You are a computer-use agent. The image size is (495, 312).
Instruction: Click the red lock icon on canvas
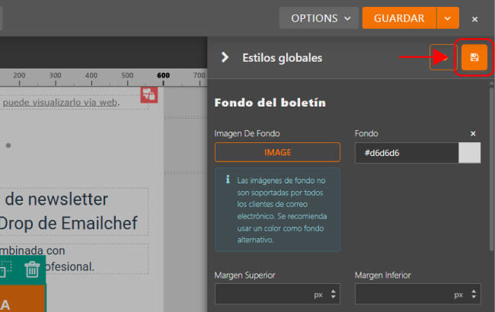pyautogui.click(x=148, y=94)
